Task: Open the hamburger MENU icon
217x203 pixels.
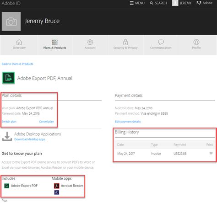Action: (131, 3)
